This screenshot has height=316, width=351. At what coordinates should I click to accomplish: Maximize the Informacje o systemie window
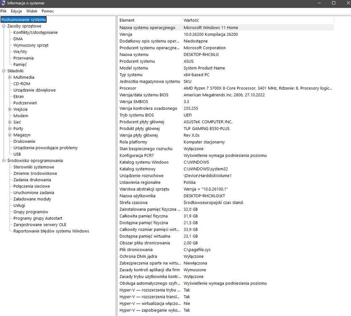333,3
